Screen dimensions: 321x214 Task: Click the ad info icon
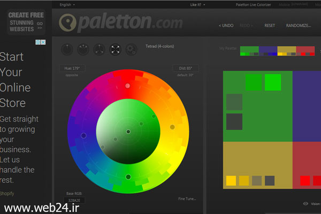coord(38,42)
